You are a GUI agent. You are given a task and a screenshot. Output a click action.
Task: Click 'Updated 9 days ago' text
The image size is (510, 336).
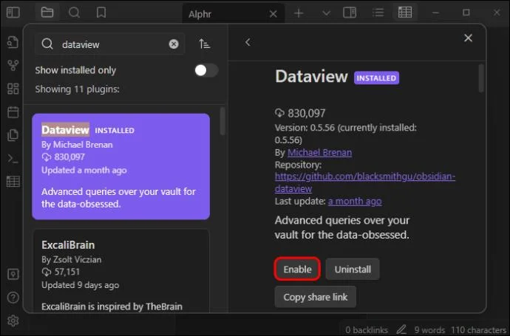80,285
